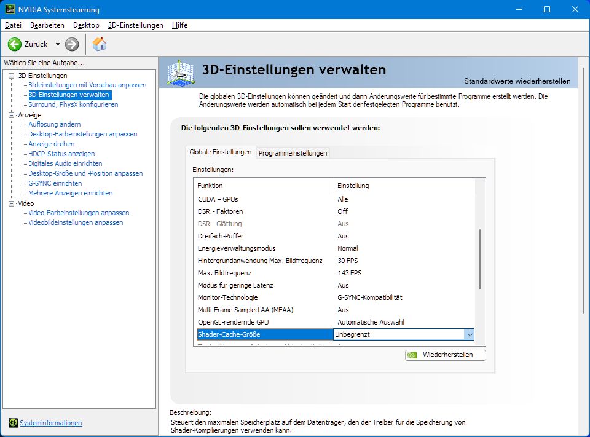The width and height of the screenshot is (590, 437).
Task: Click the Systeminformationen icon
Action: tap(13, 423)
